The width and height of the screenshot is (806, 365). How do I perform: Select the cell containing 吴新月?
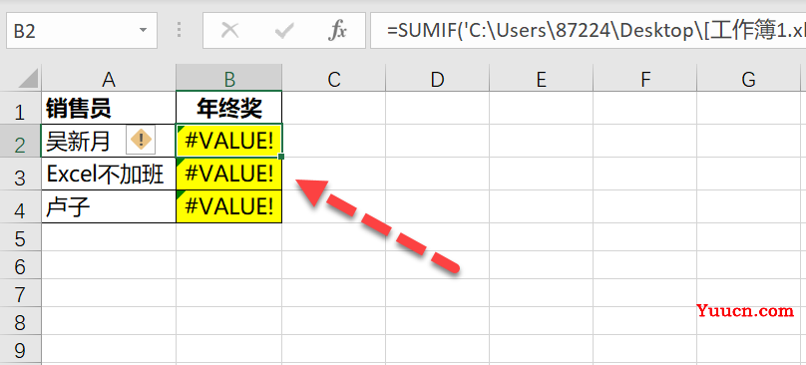(x=109, y=141)
